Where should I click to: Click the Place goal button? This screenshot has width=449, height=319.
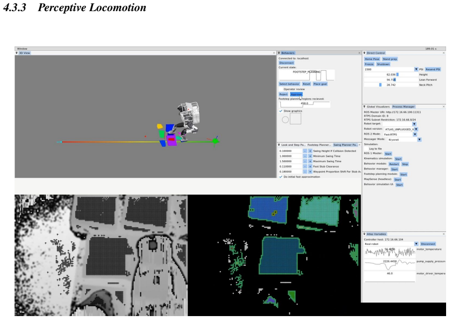click(x=320, y=84)
